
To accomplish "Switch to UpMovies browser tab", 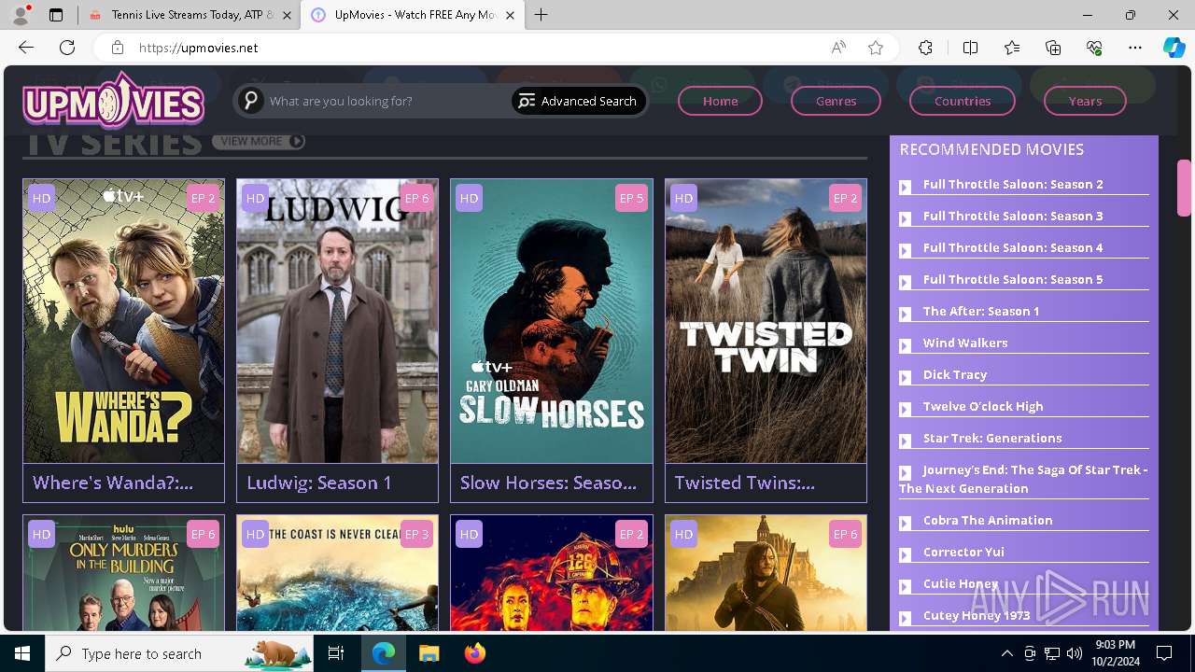I will [414, 15].
